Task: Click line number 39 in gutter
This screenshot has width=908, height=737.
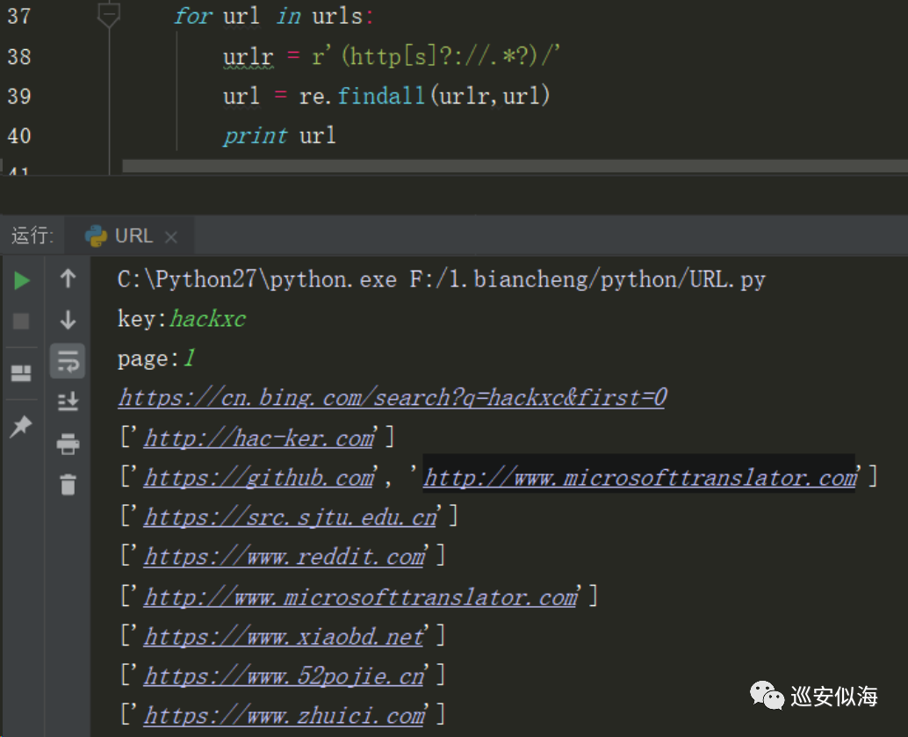Action: pos(19,96)
